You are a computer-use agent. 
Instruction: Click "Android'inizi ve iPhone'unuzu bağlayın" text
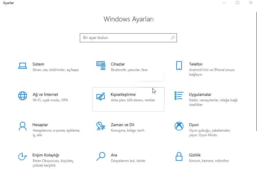[x=212, y=72]
